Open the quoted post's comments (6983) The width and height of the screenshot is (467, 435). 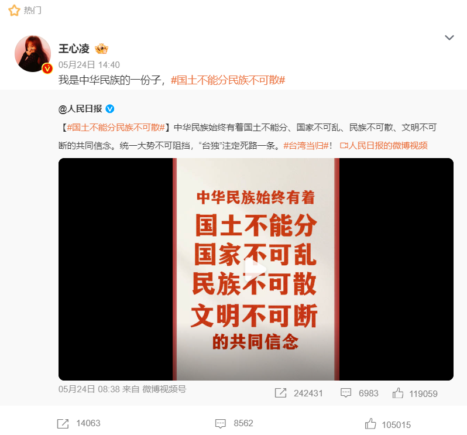pos(346,393)
